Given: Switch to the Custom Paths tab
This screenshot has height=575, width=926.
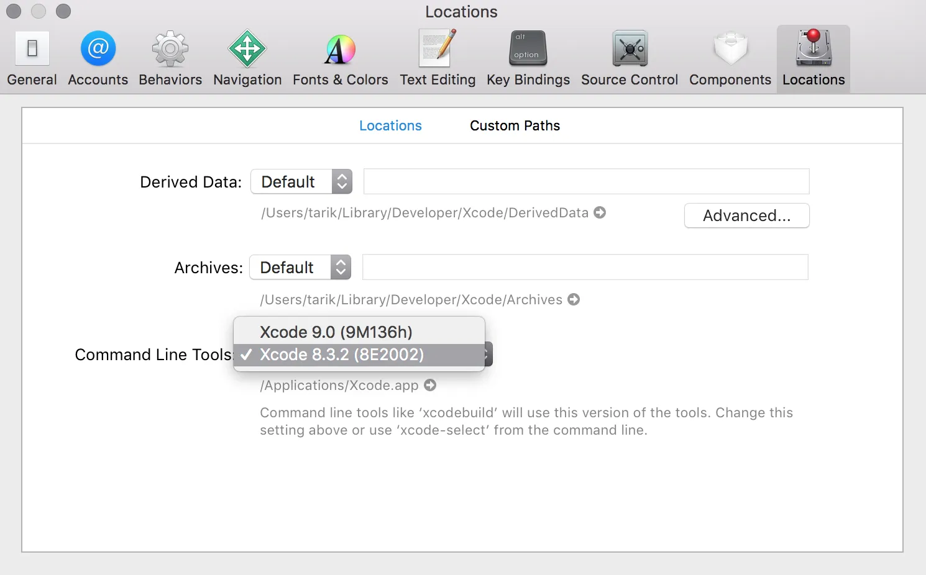Looking at the screenshot, I should [x=515, y=125].
